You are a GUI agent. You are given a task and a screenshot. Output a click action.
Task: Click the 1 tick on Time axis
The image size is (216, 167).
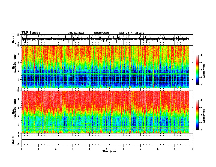(x=38, y=149)
